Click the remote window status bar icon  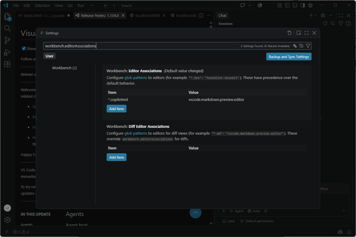coord(7,232)
